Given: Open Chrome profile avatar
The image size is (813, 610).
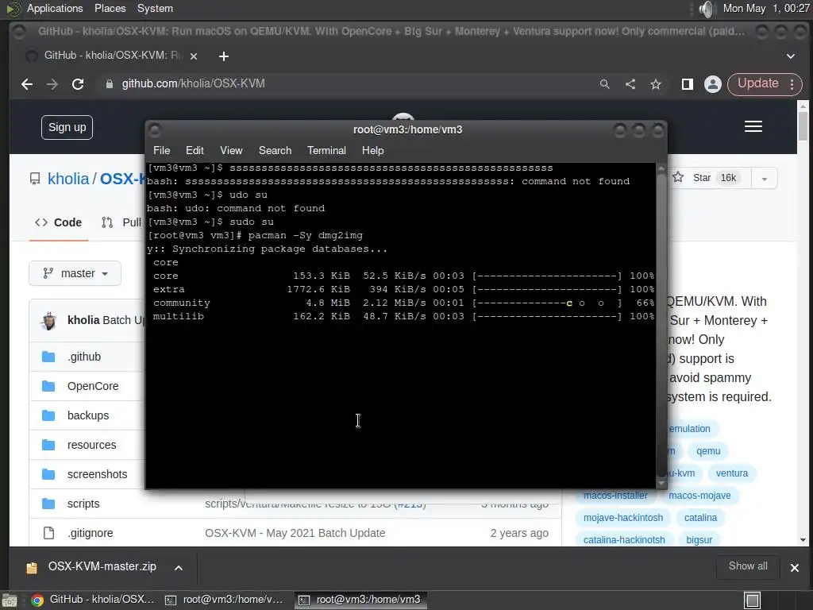Looking at the screenshot, I should click(x=712, y=84).
